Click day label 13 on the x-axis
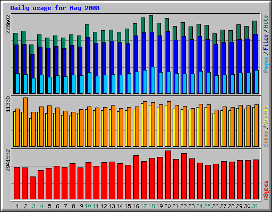Screen dimensions: 272x212 [112, 206]
